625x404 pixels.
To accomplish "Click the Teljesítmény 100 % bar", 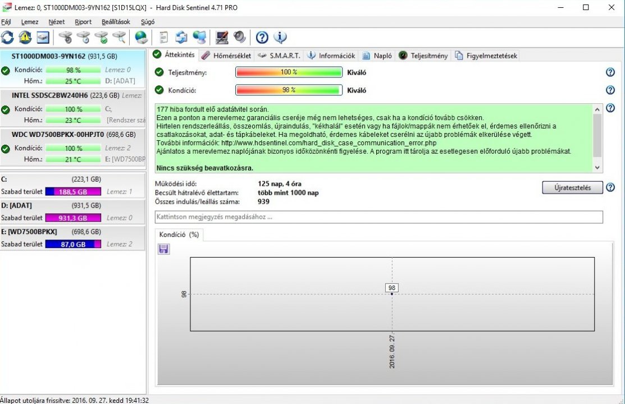I will [x=289, y=72].
